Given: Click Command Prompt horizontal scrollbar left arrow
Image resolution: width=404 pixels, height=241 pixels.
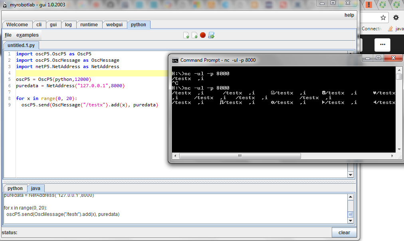Looking at the screenshot, I should click(x=176, y=156).
